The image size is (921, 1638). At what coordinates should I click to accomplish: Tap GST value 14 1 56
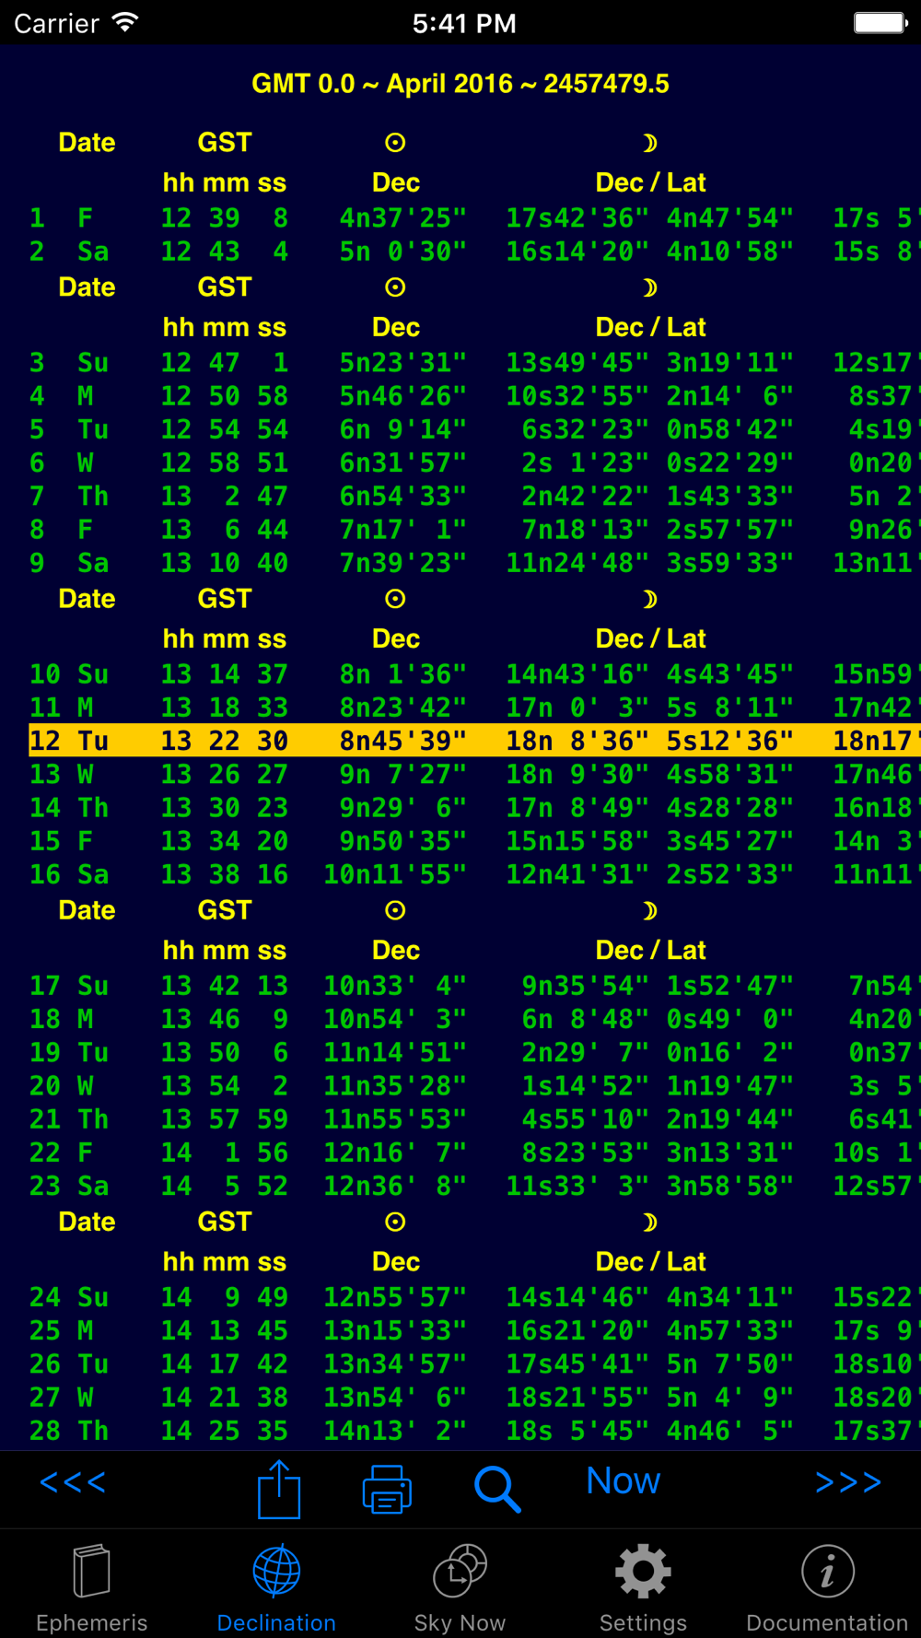coord(225,1152)
